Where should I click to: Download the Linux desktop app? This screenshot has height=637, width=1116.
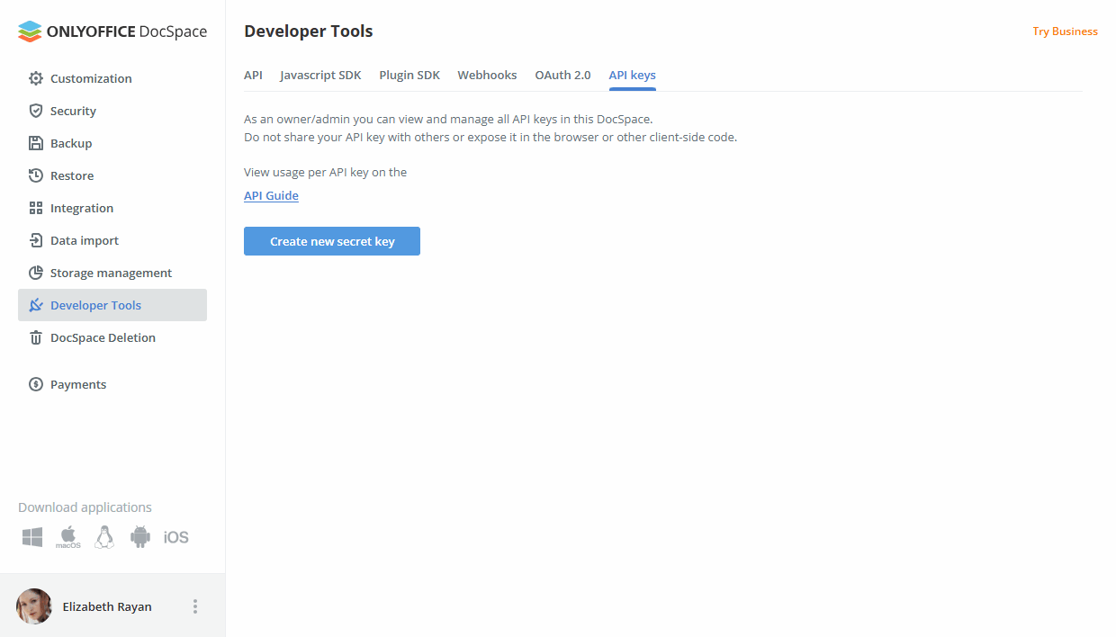[x=104, y=537]
